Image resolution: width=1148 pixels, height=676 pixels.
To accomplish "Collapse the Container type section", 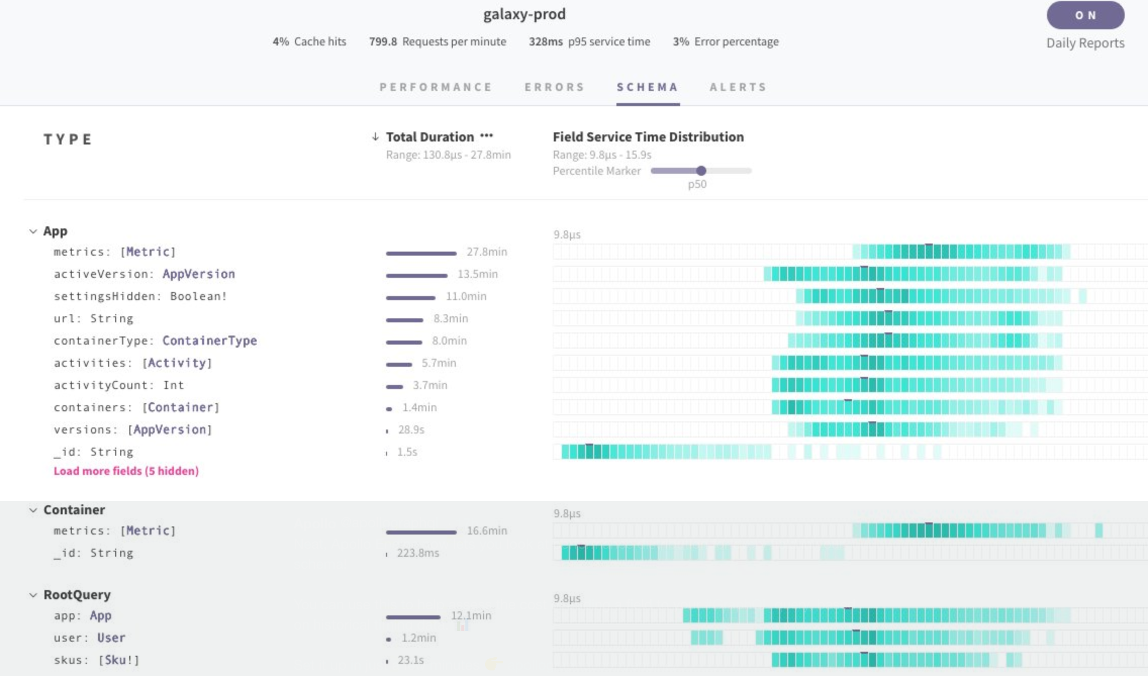I will click(33, 510).
